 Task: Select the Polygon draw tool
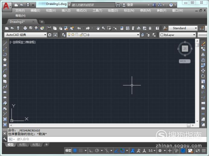[x=5, y=60]
